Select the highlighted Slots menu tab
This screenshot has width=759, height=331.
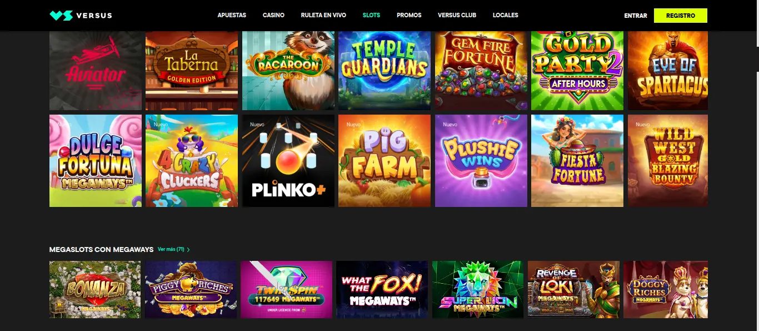tap(371, 15)
